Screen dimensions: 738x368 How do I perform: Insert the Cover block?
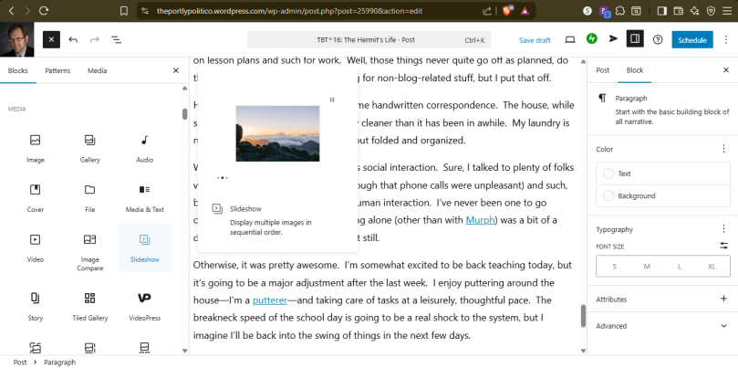(35, 195)
